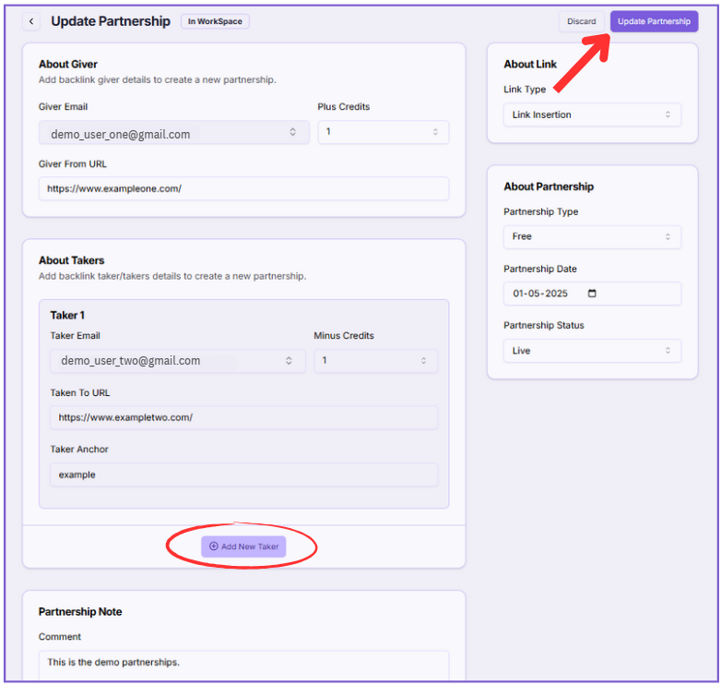This screenshot has width=721, height=685.
Task: Click the back arrow beside Update Partnership
Action: click(x=32, y=21)
